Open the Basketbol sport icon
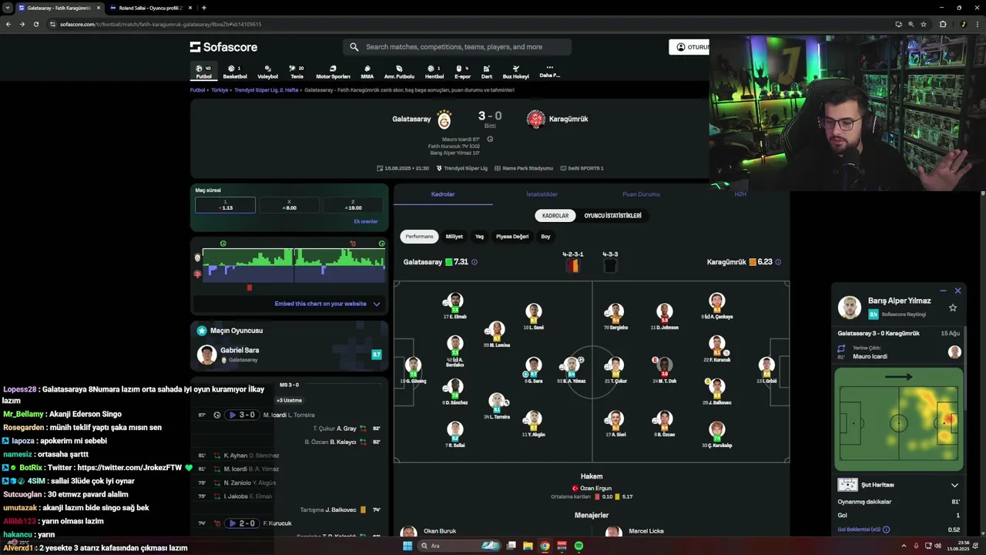This screenshot has height=555, width=986. click(235, 72)
